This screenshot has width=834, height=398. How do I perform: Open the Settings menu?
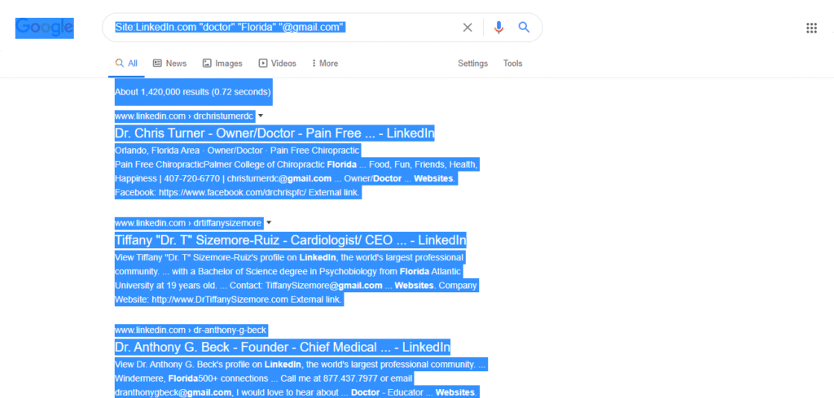(x=472, y=63)
